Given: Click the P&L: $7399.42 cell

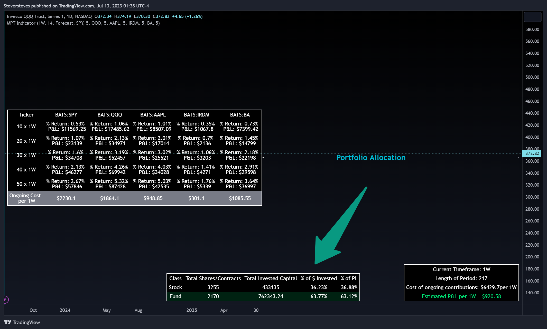Looking at the screenshot, I should (x=240, y=129).
